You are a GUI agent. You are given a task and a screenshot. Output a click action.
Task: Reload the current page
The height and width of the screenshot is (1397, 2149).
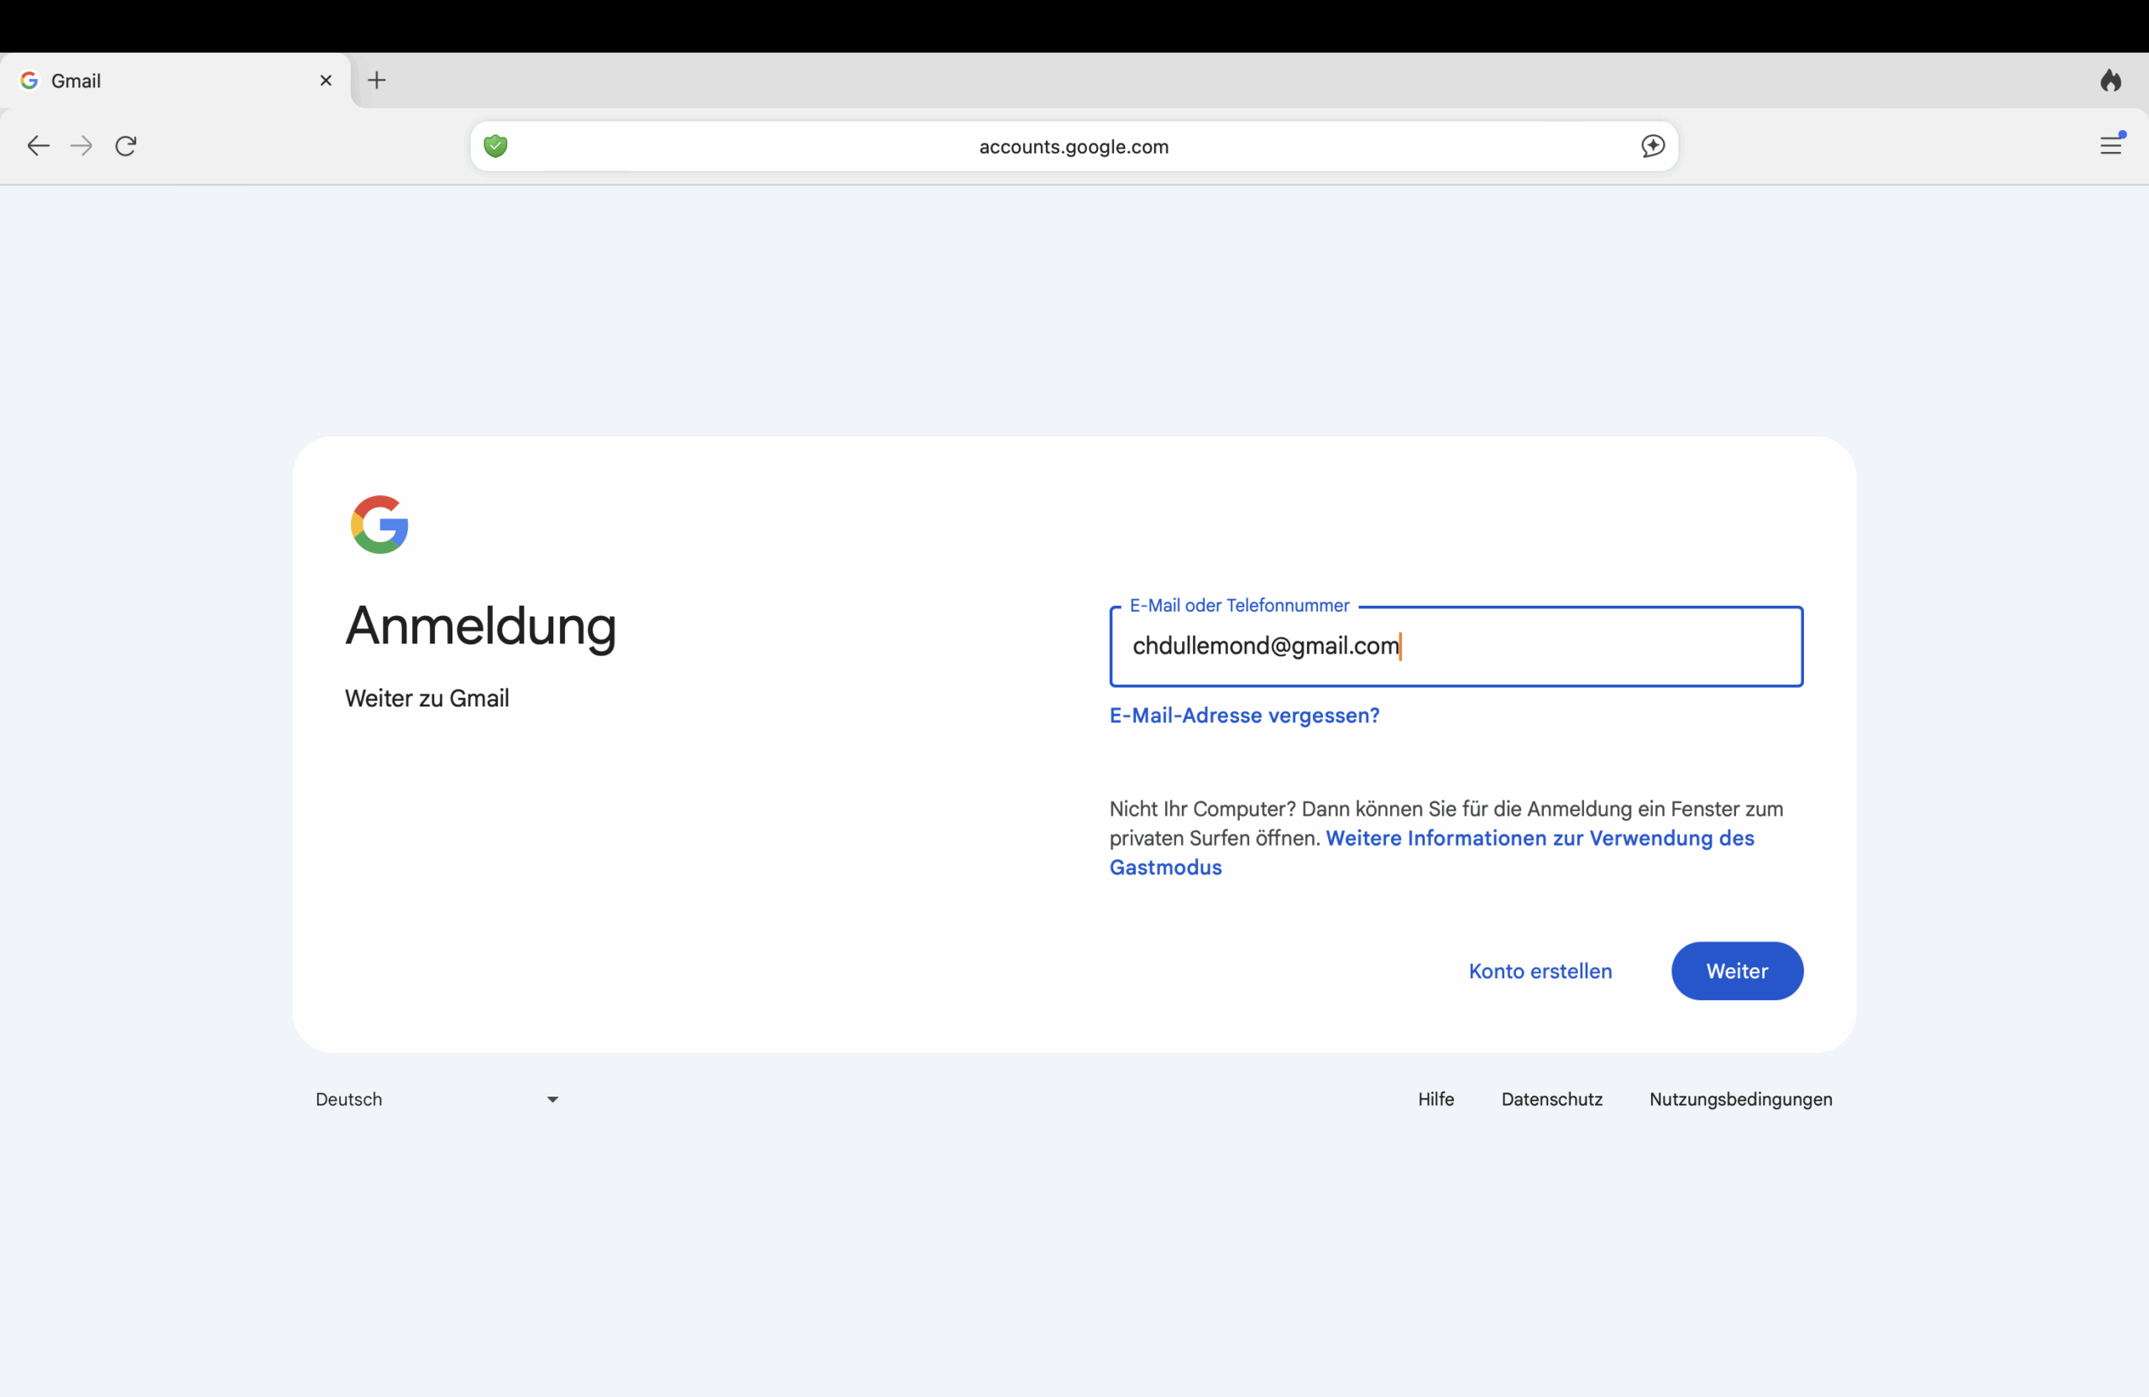[126, 145]
